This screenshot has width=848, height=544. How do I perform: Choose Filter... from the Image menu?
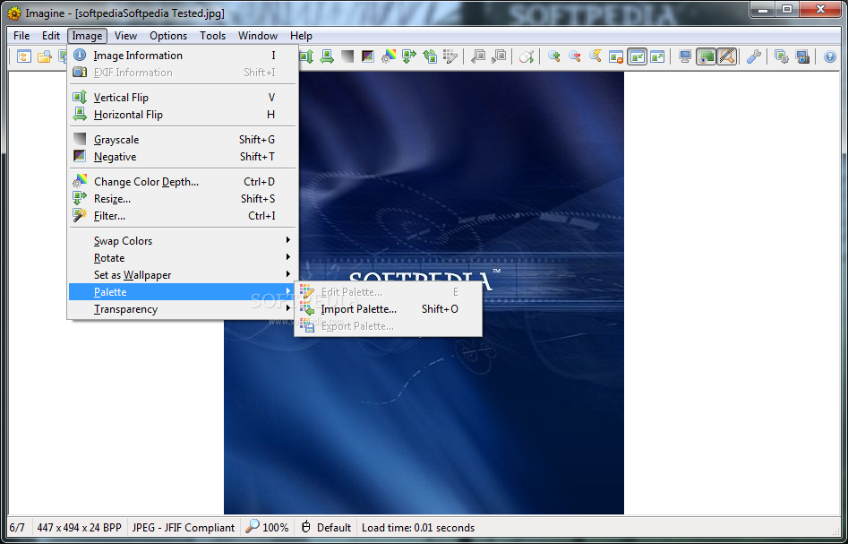pos(183,216)
